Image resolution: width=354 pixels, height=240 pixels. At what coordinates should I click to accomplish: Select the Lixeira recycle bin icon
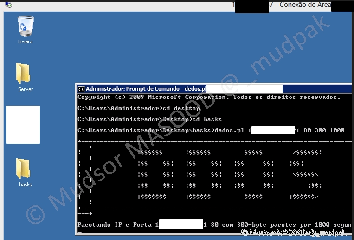tap(25, 26)
